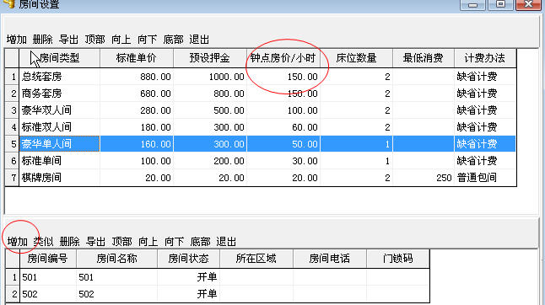Screen dimensions: 545x305
Task: Click the 房间类型 column header
Action: tap(59, 58)
